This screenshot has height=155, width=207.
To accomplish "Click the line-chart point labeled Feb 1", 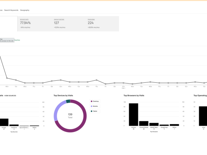I will coord(123,83).
